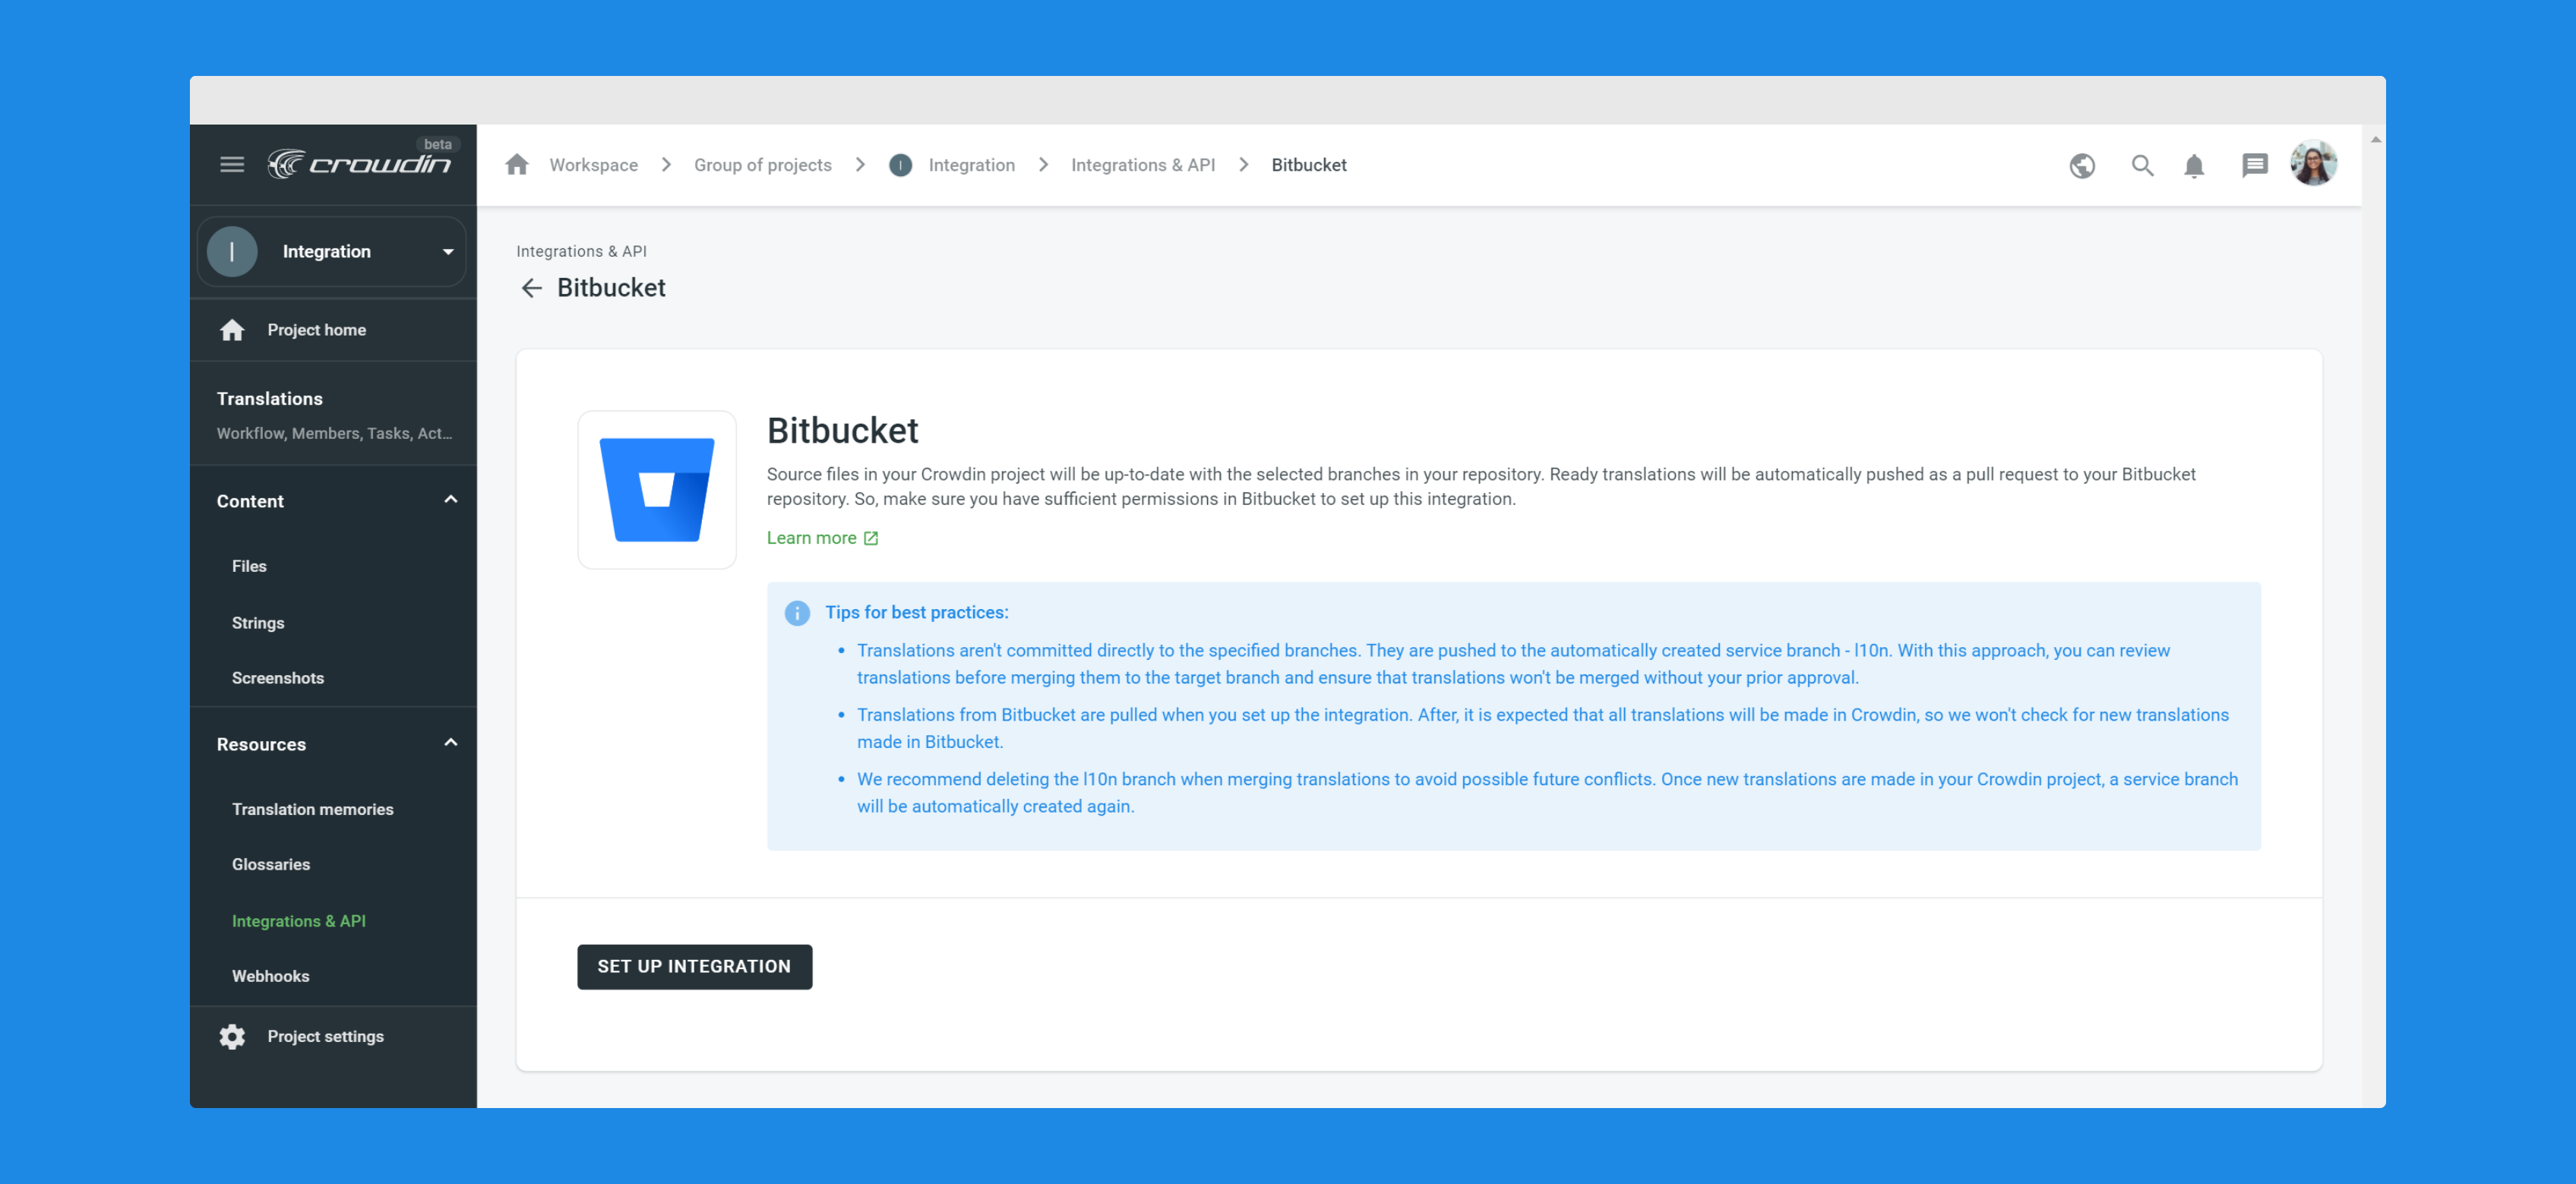Viewport: 2576px width, 1184px height.
Task: Click the back arrow beside Bitbucket
Action: tap(531, 289)
